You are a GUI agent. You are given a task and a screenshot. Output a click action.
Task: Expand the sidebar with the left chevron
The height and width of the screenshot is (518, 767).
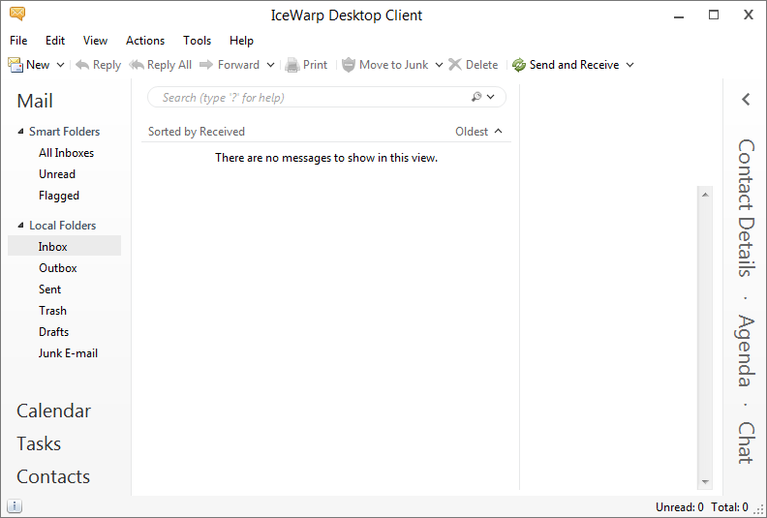[746, 100]
